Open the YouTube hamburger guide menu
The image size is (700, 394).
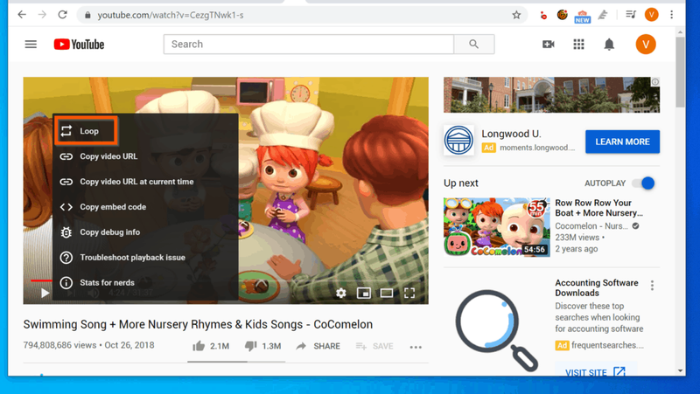click(x=31, y=45)
